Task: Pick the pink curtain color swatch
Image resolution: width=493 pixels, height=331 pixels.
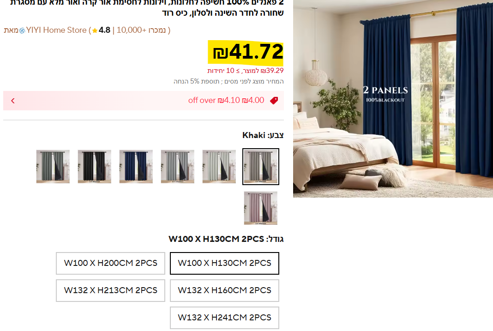Action: click(x=261, y=208)
